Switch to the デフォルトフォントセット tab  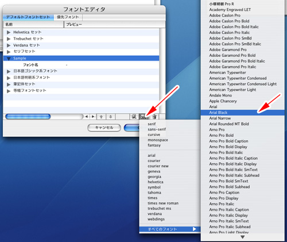(28, 17)
